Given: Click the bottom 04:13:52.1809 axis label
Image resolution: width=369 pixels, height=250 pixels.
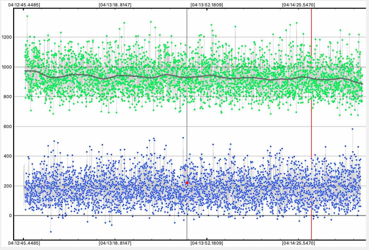Looking at the screenshot, I should point(207,243).
